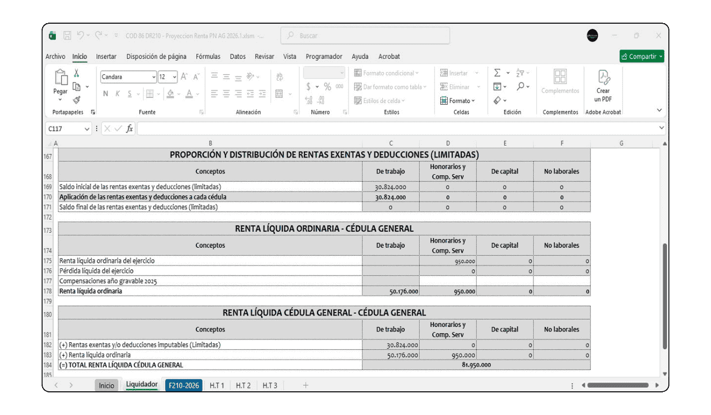Screen dimensions: 711x415
Task: Expand the Formato dropdown in Celdas
Action: coord(461,100)
